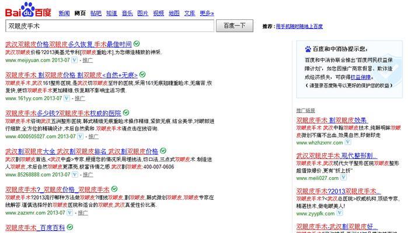The width and height of the screenshot is (408, 233).
Task: Open sidebar ad 双眼皮手术-武汉割双眼皮好..
Action: pos(337,227)
